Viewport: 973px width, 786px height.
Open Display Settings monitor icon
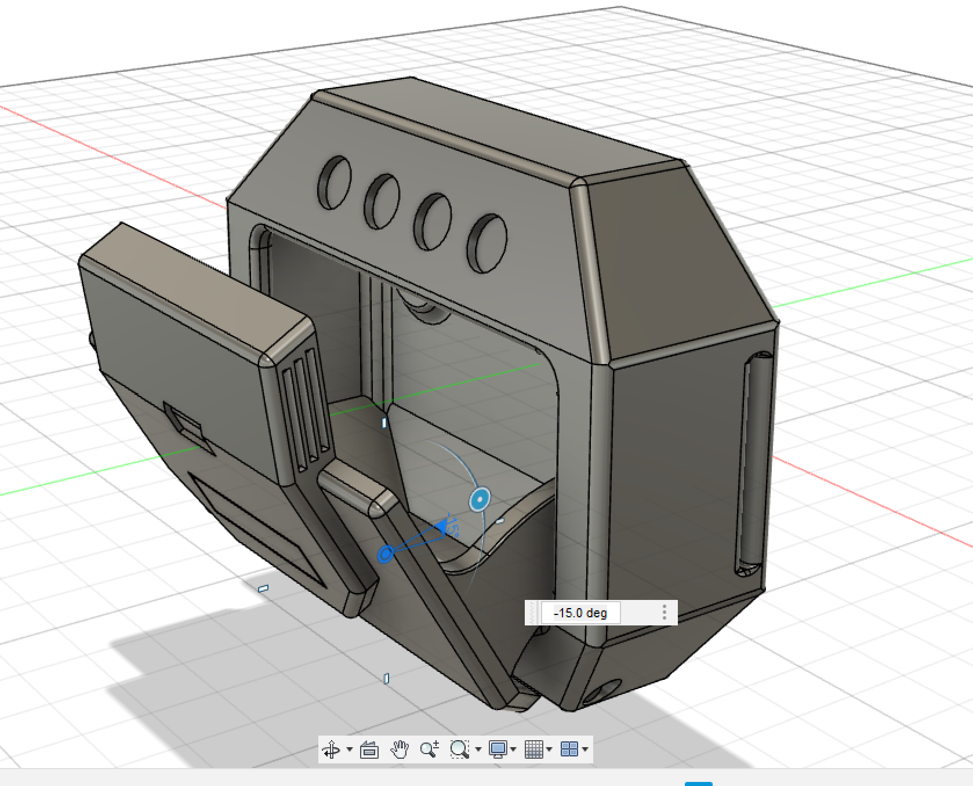[x=498, y=749]
